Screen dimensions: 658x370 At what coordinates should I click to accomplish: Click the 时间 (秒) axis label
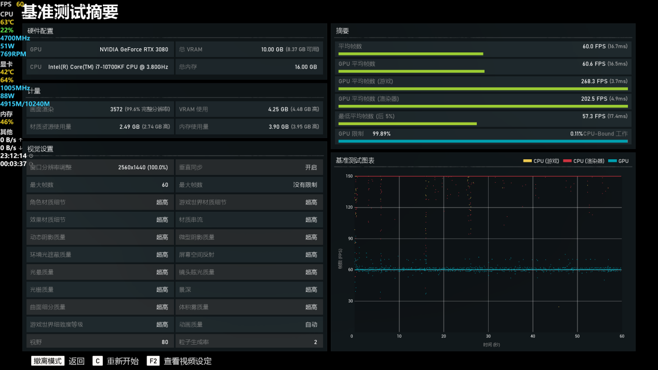[491, 345]
